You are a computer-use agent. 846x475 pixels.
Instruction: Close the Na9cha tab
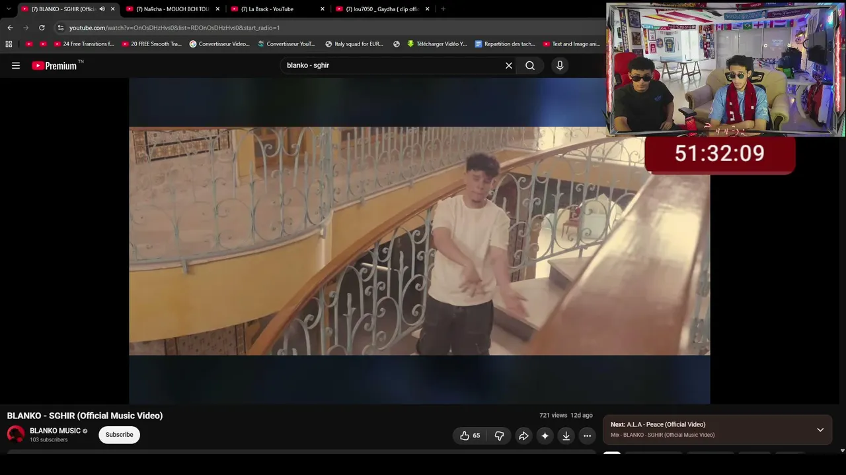pyautogui.click(x=217, y=9)
